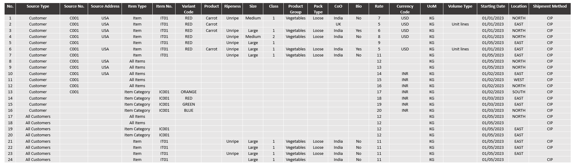575x167 pixels.
Task: Click the Product Group column header
Action: (295, 9)
